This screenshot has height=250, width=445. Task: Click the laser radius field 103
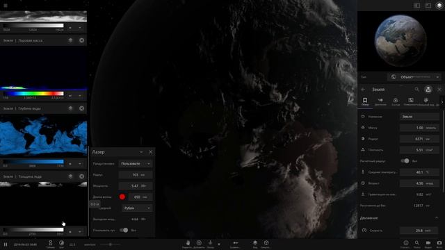pos(136,174)
